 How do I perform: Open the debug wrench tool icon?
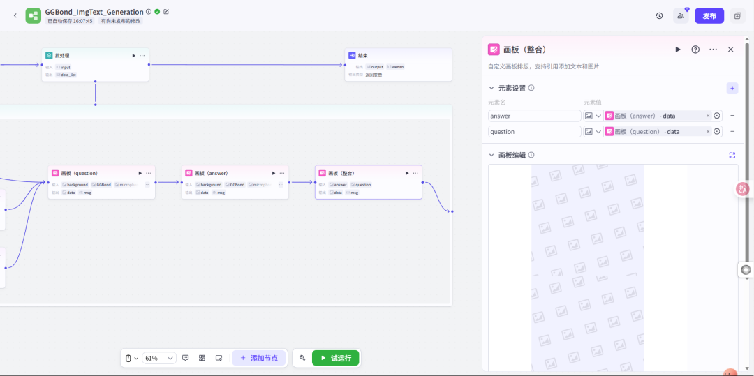tap(302, 359)
